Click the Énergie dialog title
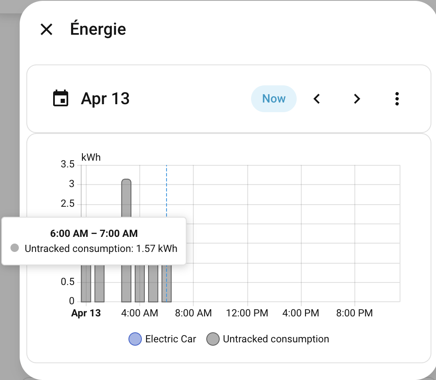 98,29
